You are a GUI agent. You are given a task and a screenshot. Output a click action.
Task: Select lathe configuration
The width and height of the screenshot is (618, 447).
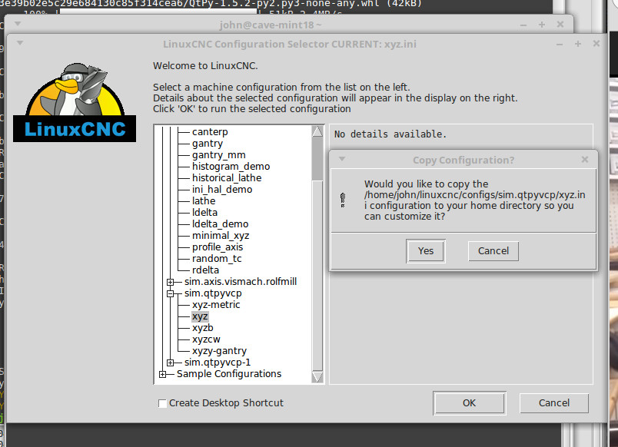204,201
